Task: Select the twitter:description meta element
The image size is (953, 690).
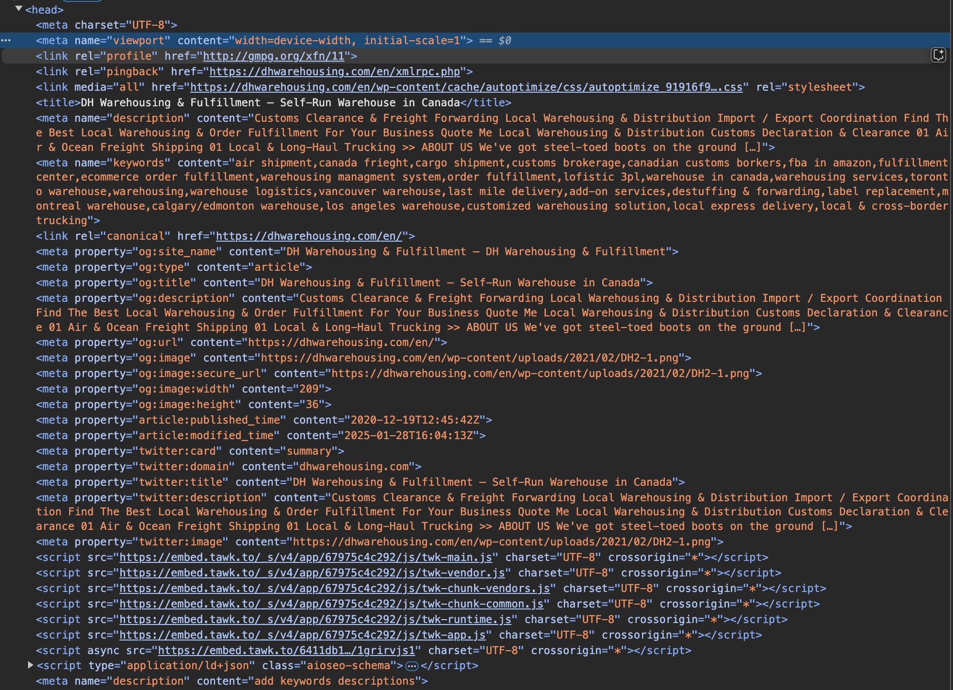Action: pyautogui.click(x=492, y=511)
